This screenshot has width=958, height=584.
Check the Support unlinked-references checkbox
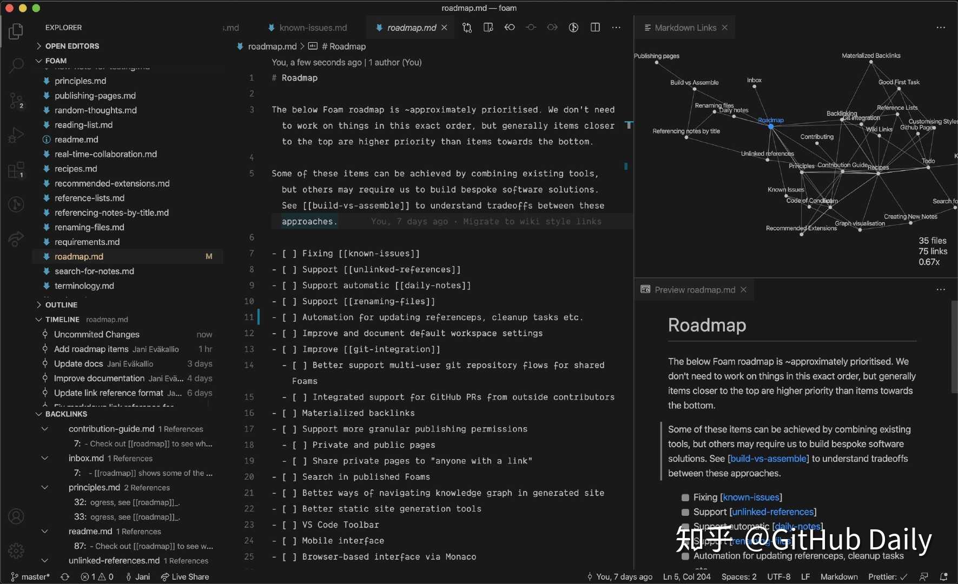685,513
